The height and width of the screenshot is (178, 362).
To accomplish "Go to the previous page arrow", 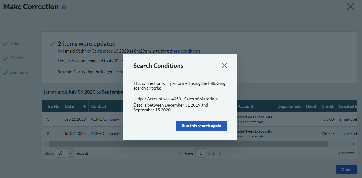I will 179,153.
